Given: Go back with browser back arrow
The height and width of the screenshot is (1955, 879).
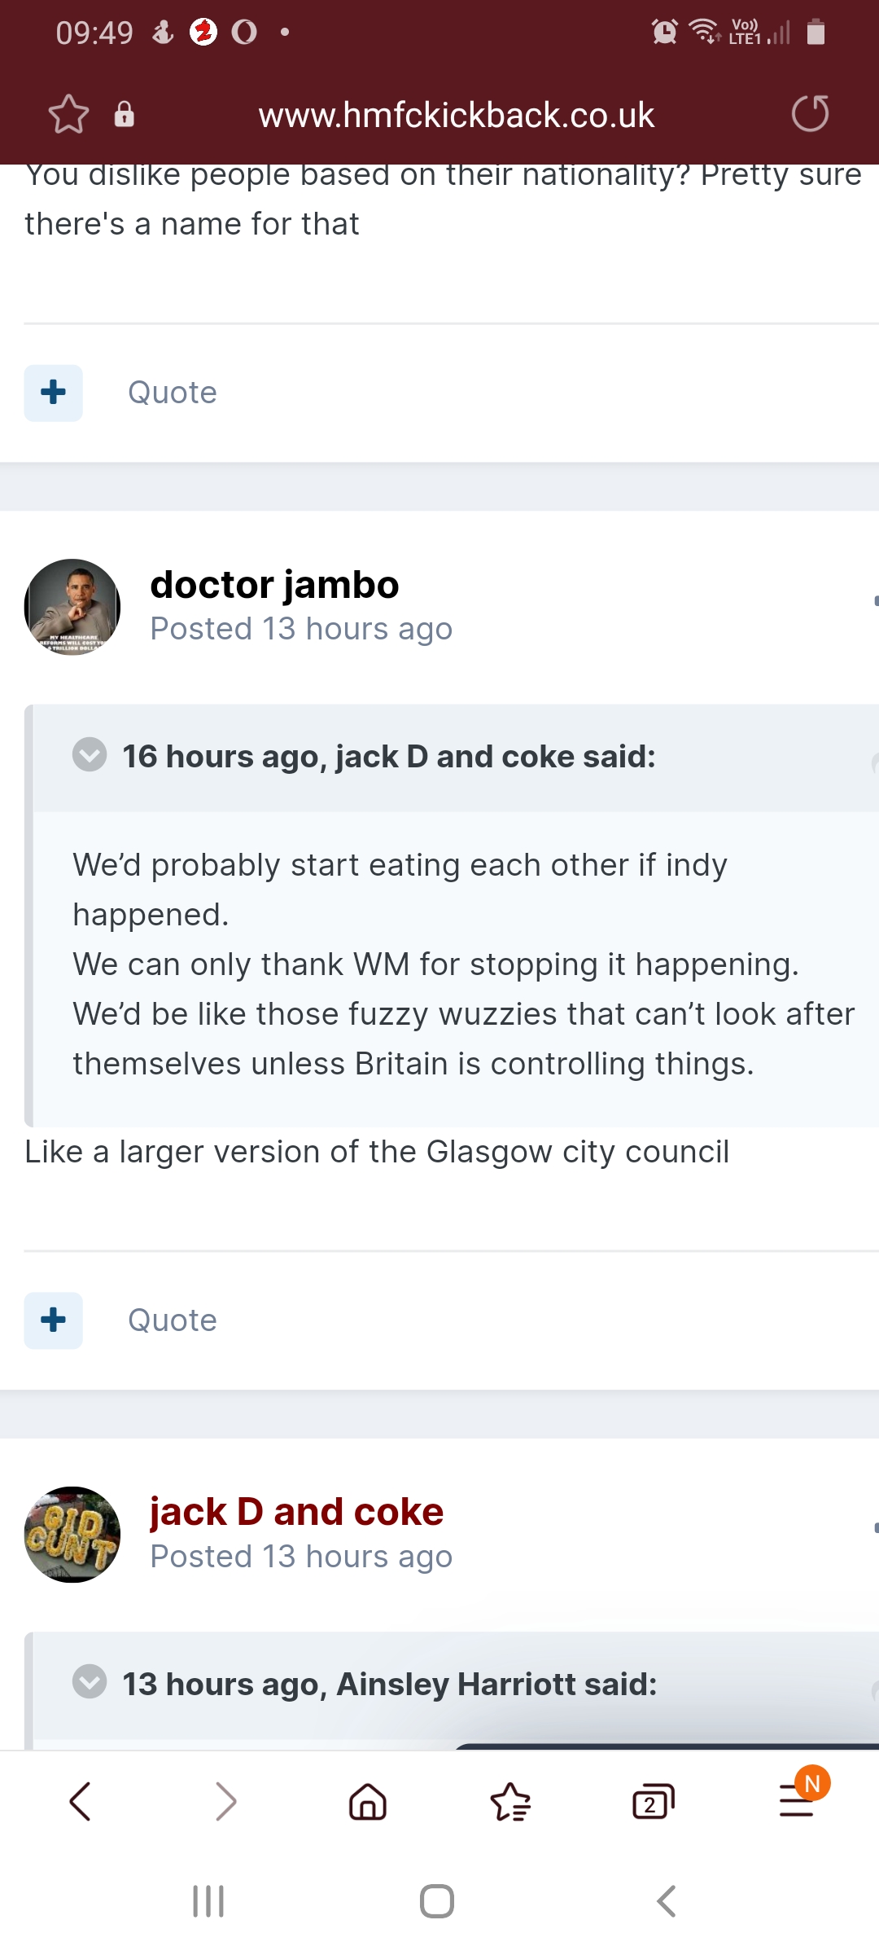Looking at the screenshot, I should (x=81, y=1801).
